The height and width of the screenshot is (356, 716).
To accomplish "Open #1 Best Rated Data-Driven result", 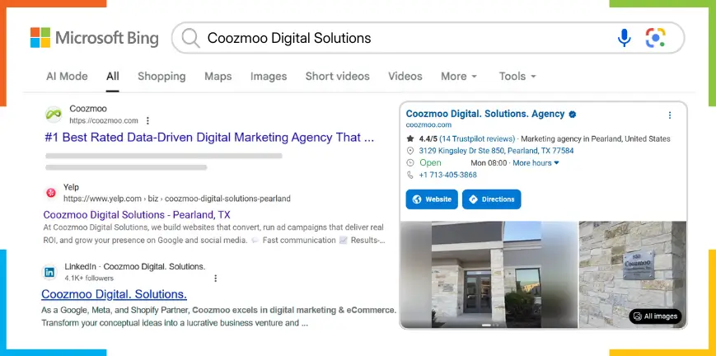I will 209,138.
